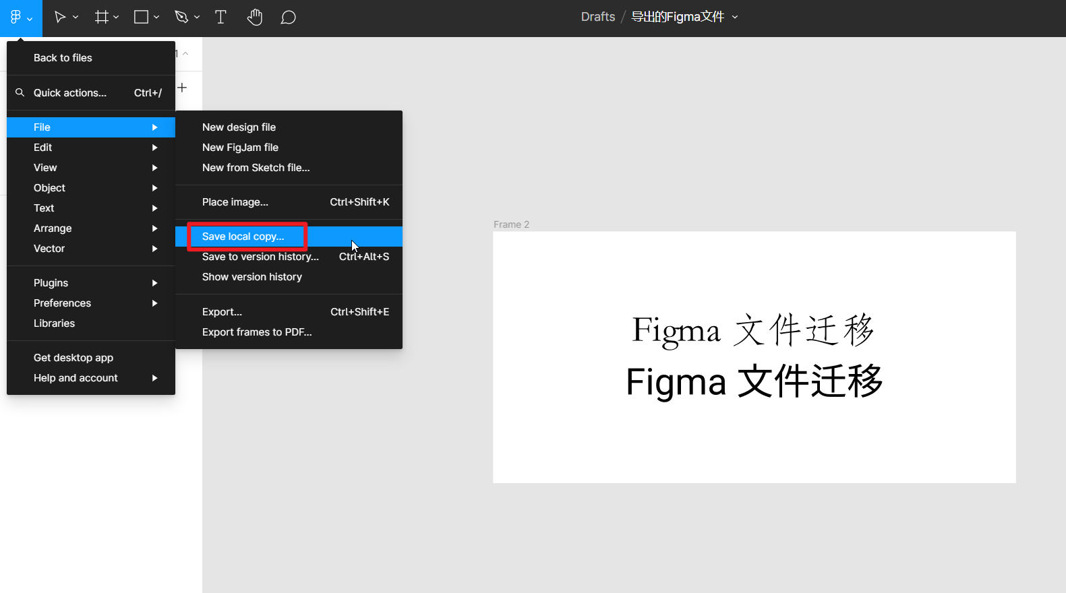
Task: Choose Export frames to PDF
Action: 289,332
